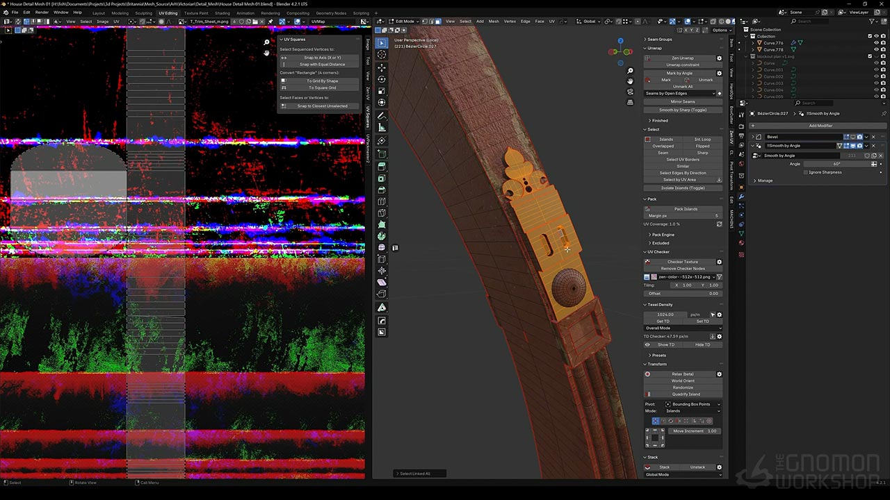Click the Add Modifier button
The height and width of the screenshot is (500, 890).
coord(820,126)
